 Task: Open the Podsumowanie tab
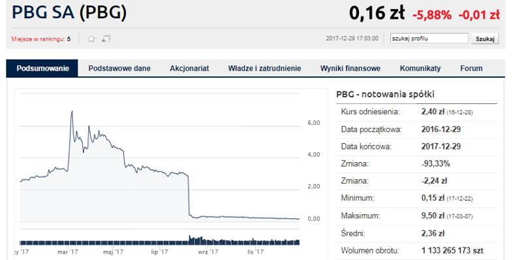click(x=42, y=69)
